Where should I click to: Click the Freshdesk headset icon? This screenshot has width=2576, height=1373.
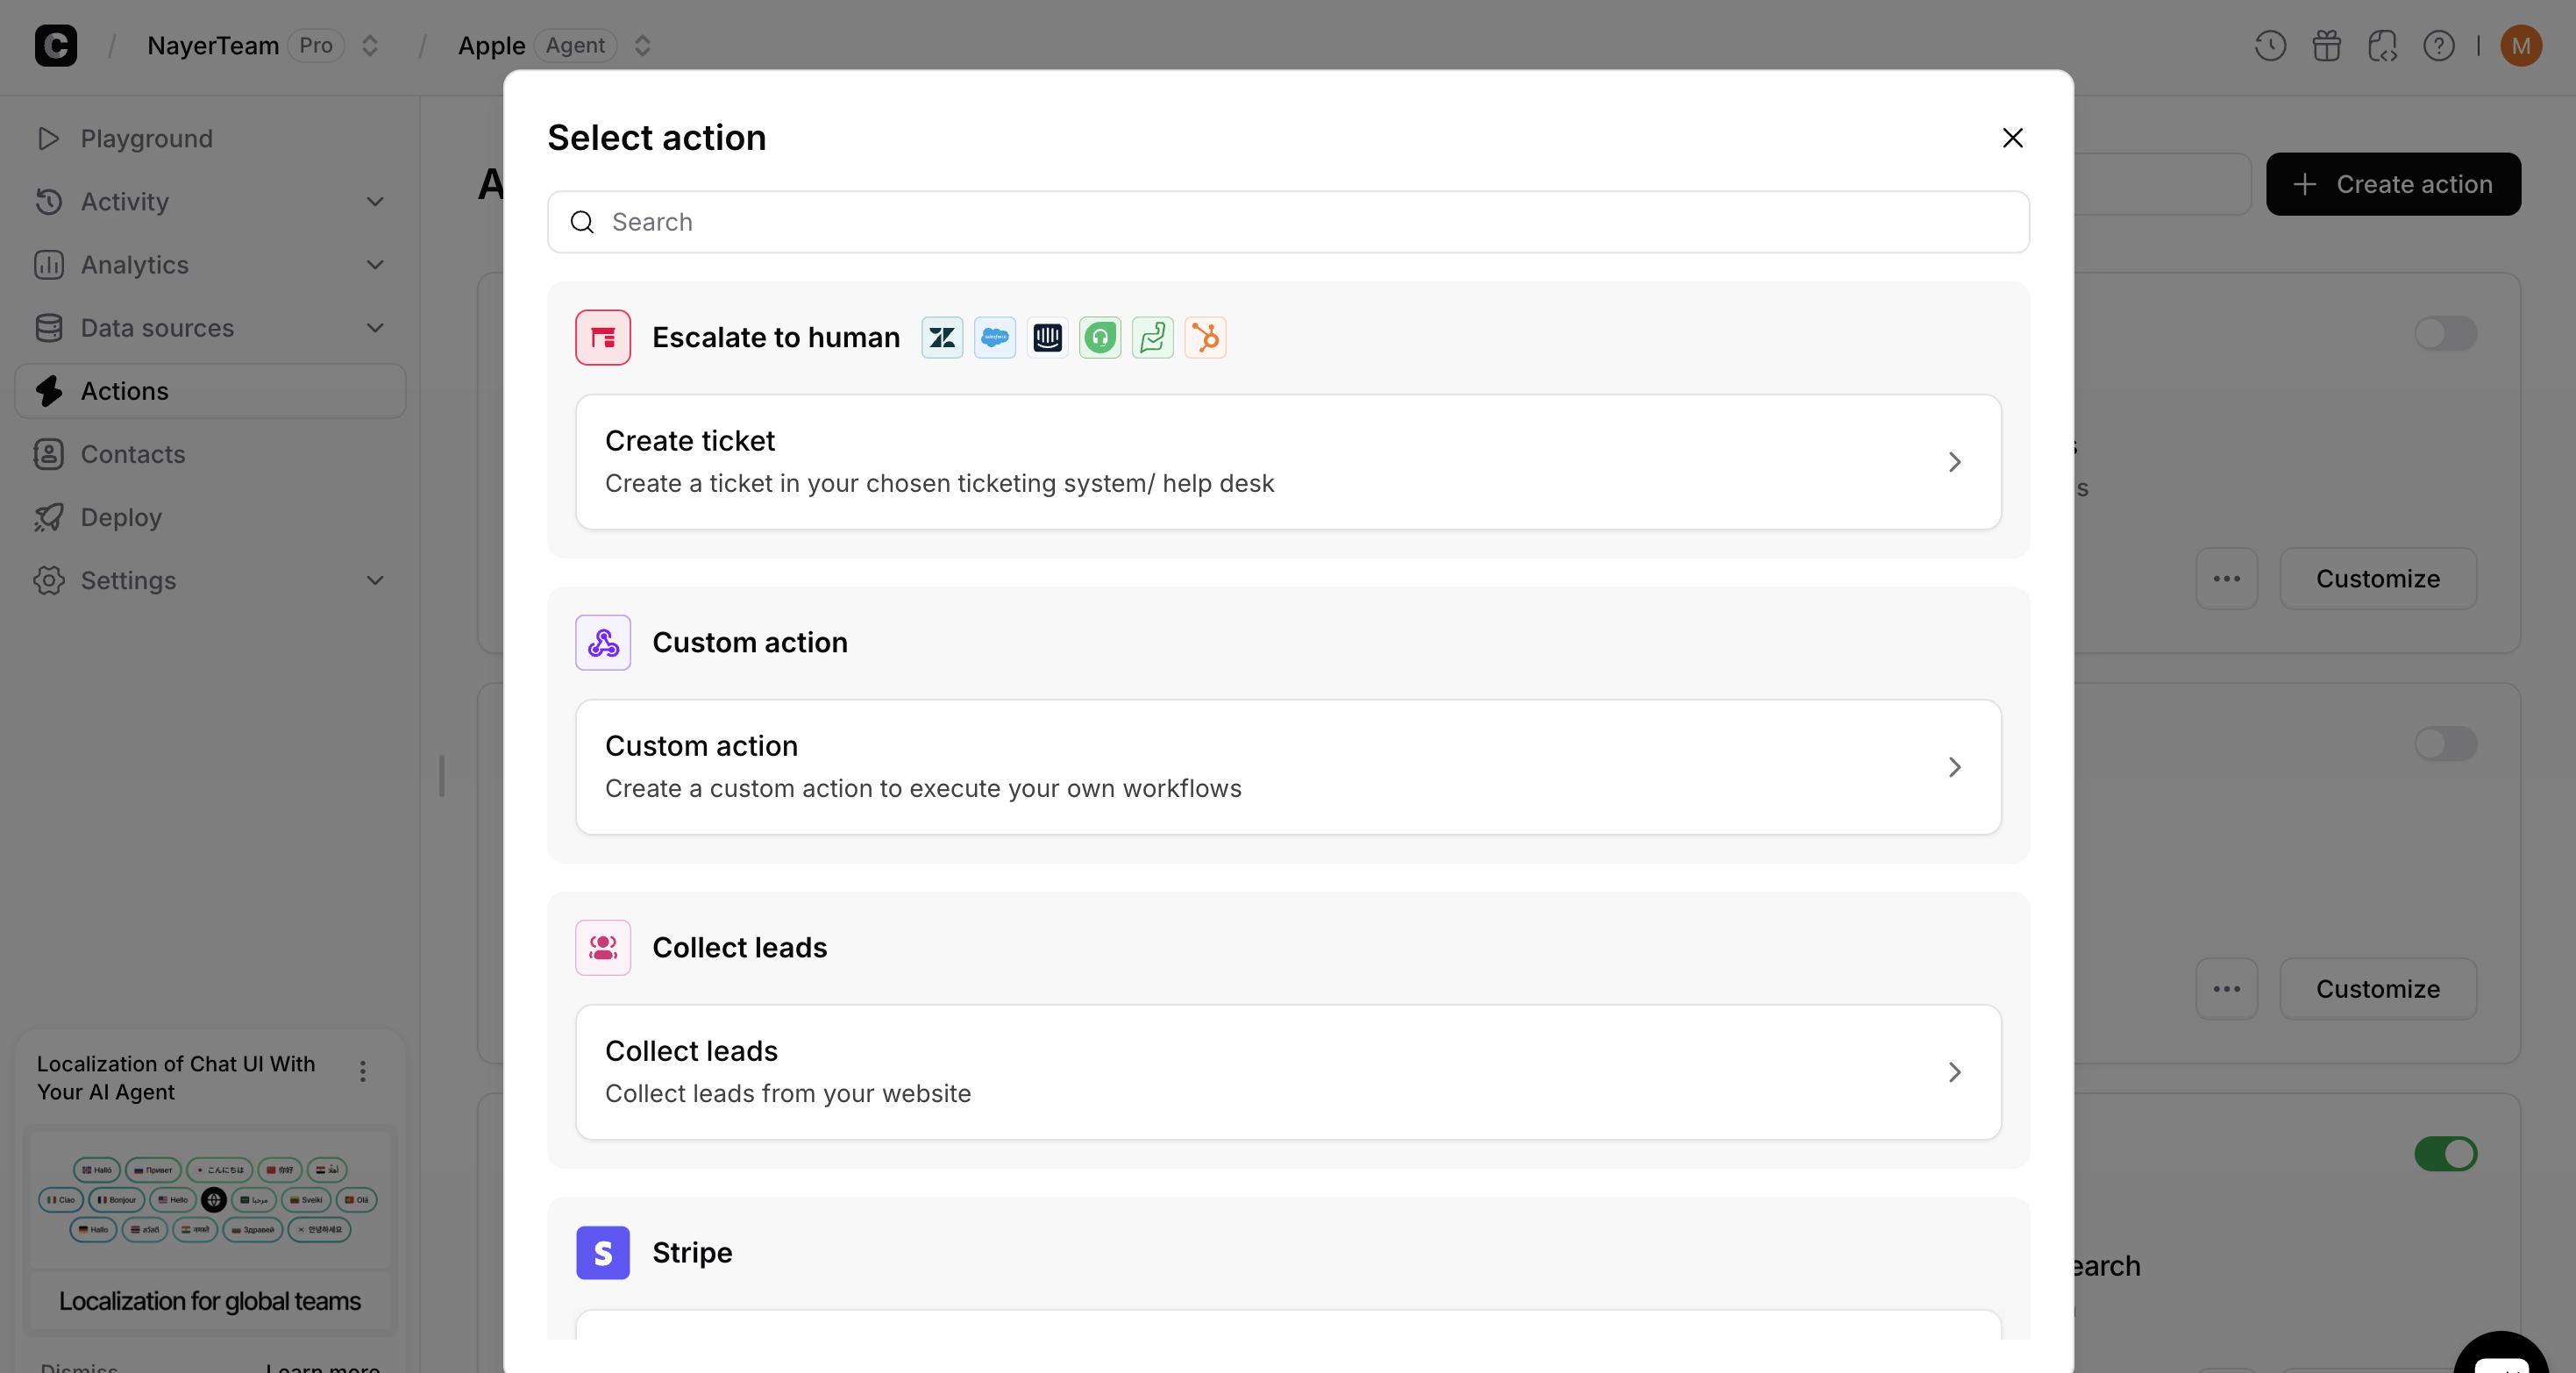(x=1100, y=338)
